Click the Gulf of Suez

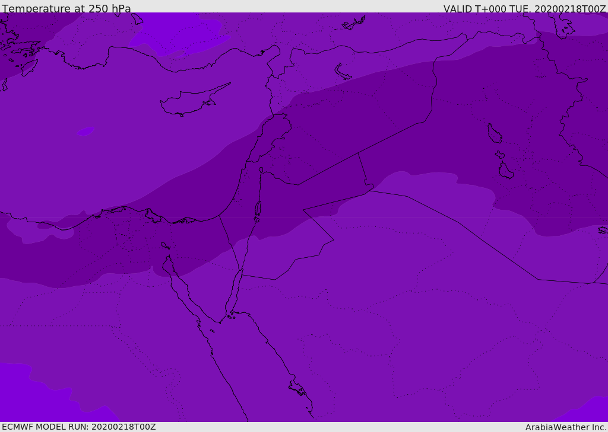(178, 284)
